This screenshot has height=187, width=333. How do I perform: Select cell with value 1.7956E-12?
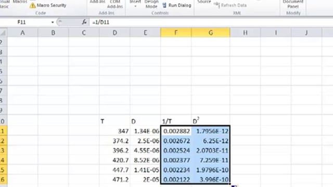[x=210, y=131]
